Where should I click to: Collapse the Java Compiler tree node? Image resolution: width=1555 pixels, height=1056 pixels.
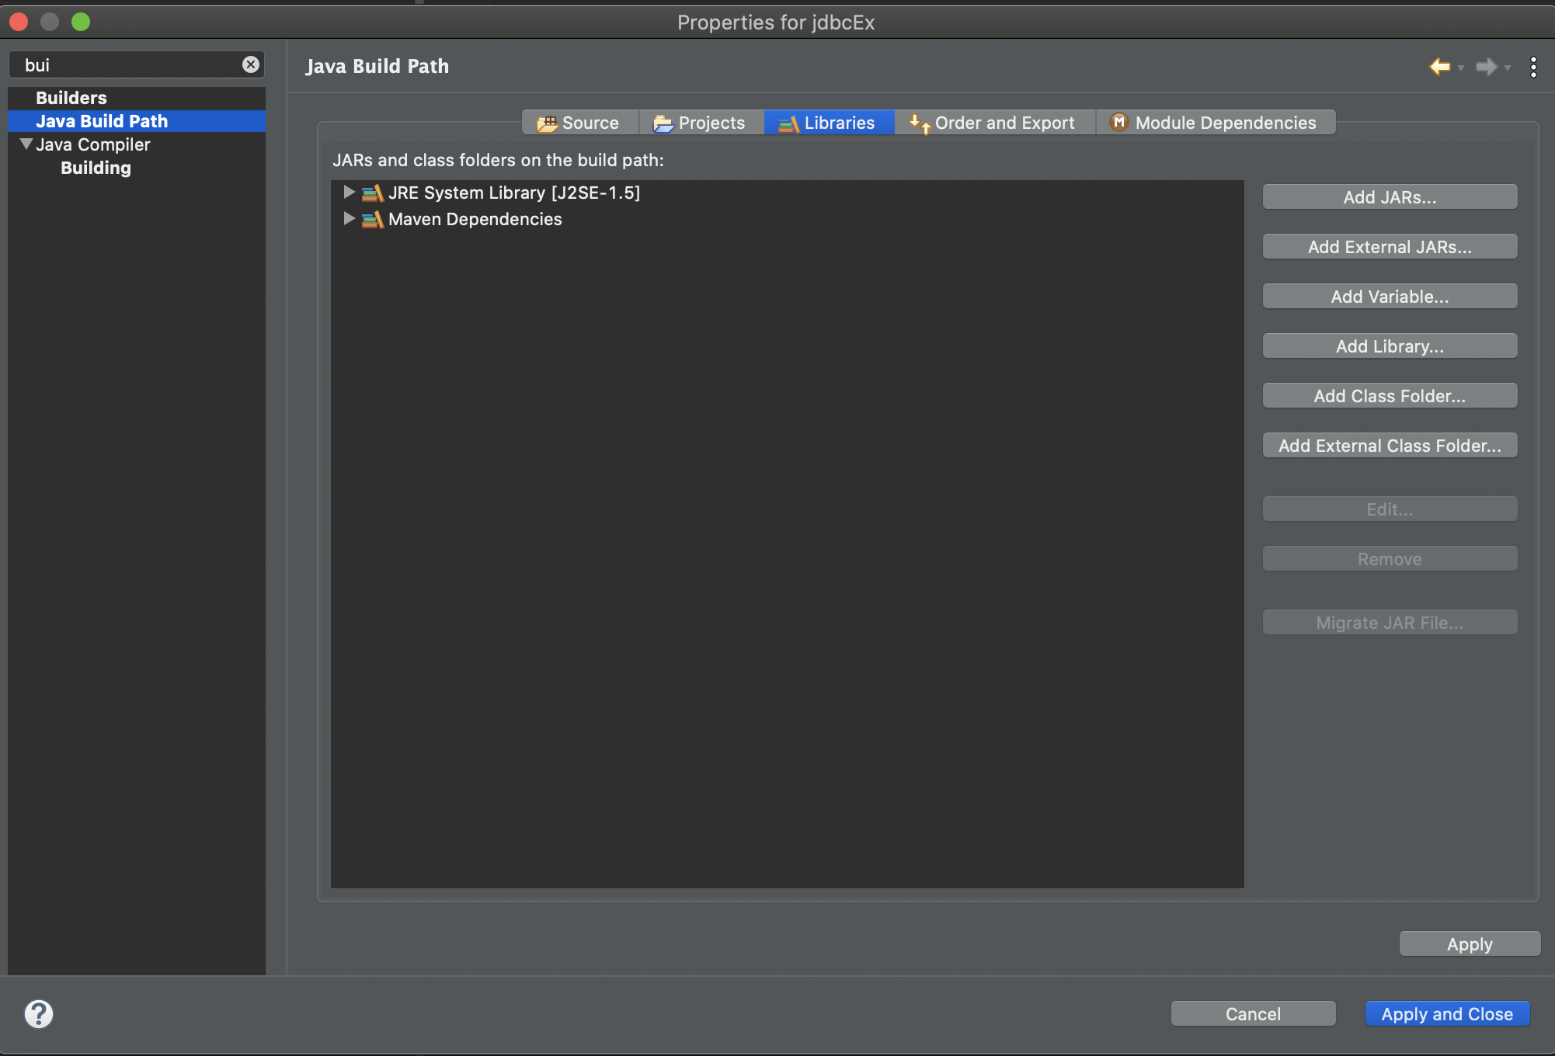26,144
